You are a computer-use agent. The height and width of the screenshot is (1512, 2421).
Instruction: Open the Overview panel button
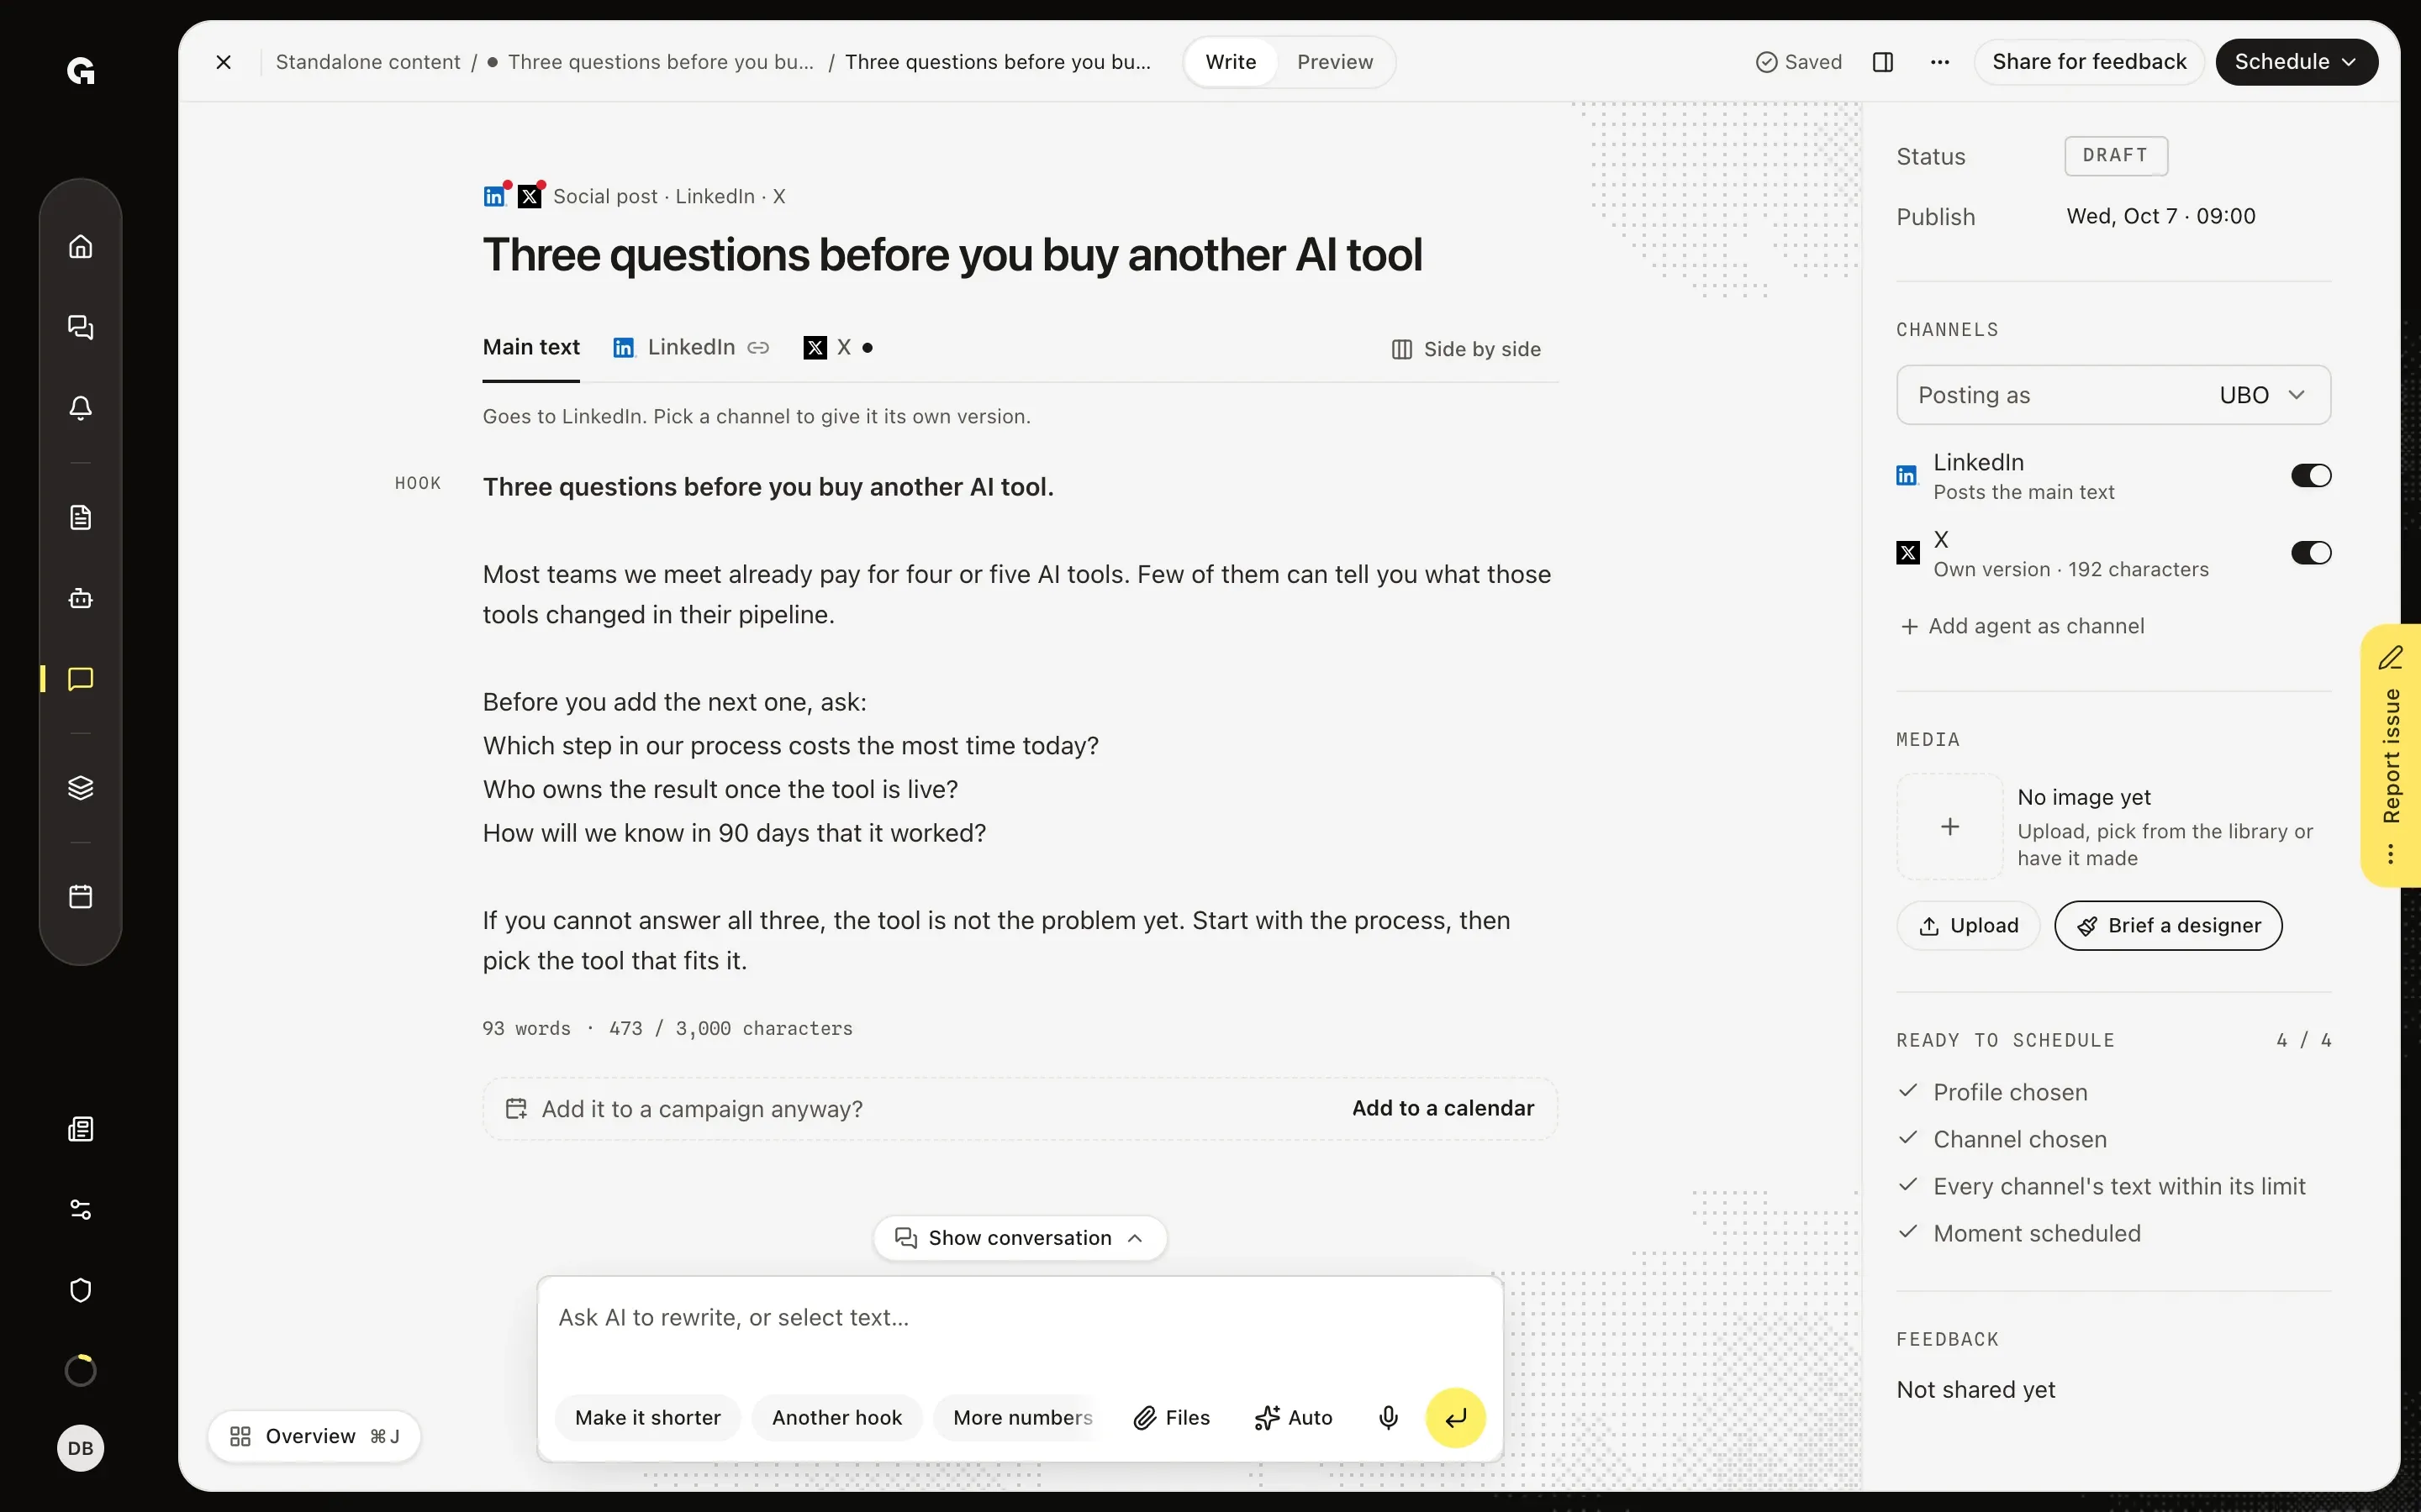(314, 1436)
